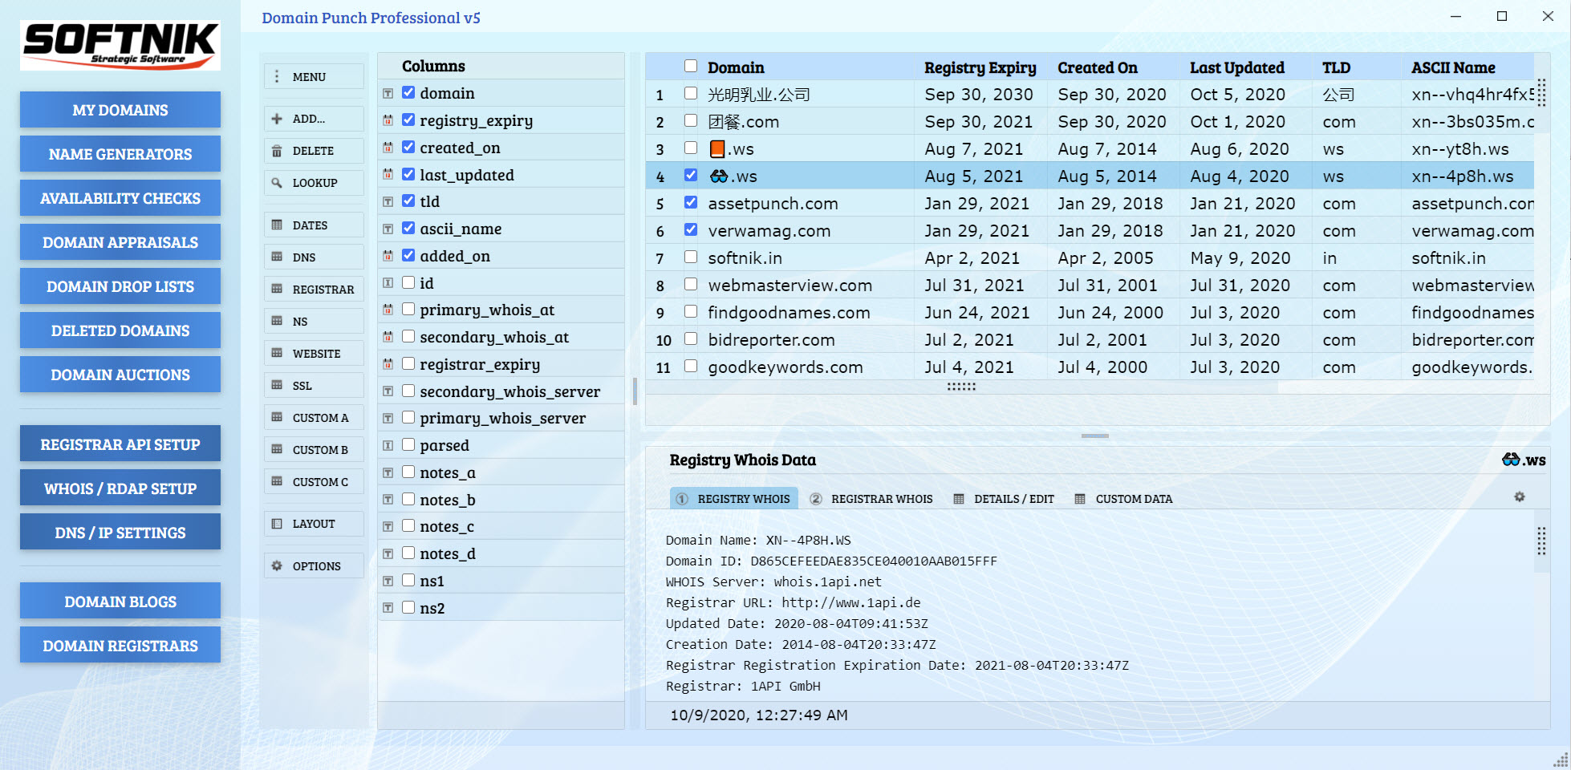Screen dimensions: 1571x770
Task: Open DOMAIN APPRAISALS section
Action: pos(120,242)
